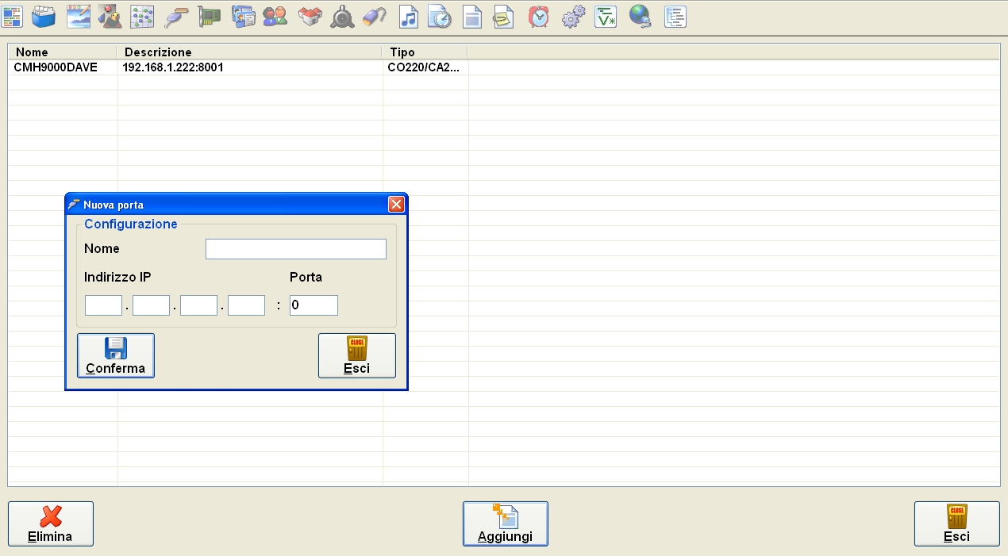Sort list by the Descrizione column header

click(249, 52)
